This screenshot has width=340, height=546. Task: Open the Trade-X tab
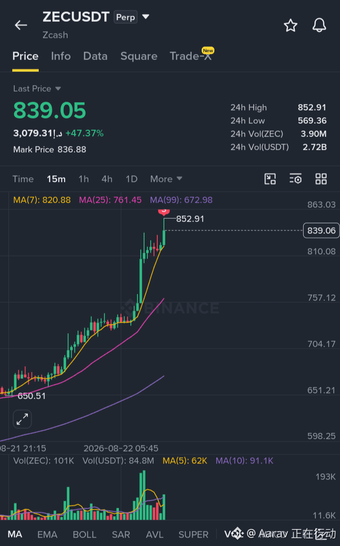point(191,56)
